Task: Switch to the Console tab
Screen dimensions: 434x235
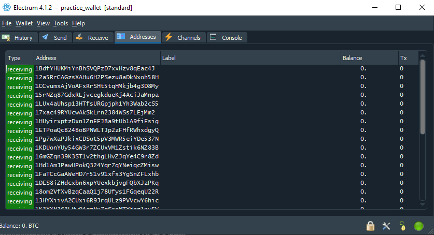Action: [227, 38]
